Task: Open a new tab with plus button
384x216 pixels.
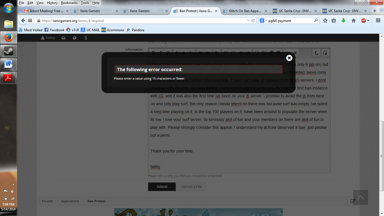Action: (x=374, y=11)
